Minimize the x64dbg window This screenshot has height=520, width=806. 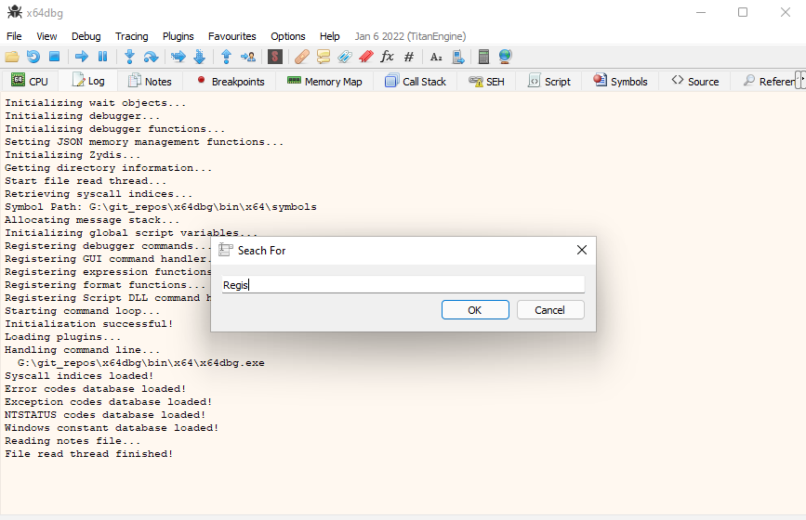coord(701,12)
